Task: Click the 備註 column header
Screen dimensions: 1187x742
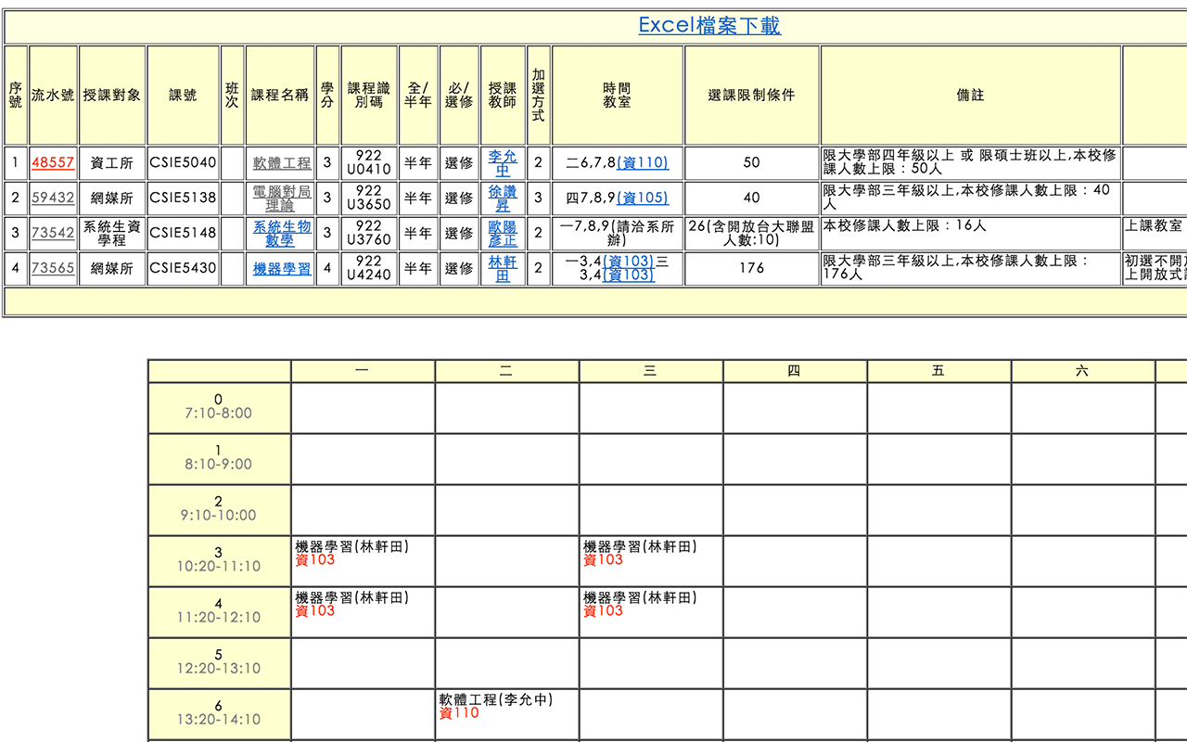Action: tap(970, 95)
